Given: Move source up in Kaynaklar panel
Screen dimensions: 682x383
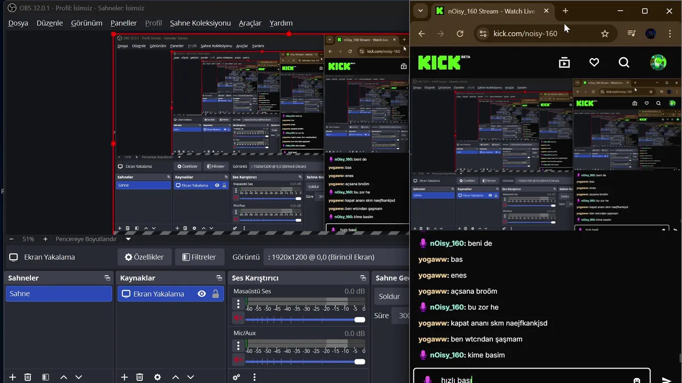Looking at the screenshot, I should coord(175,377).
